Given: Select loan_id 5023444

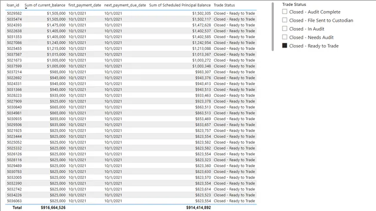Looking at the screenshot, I should [x=14, y=137].
